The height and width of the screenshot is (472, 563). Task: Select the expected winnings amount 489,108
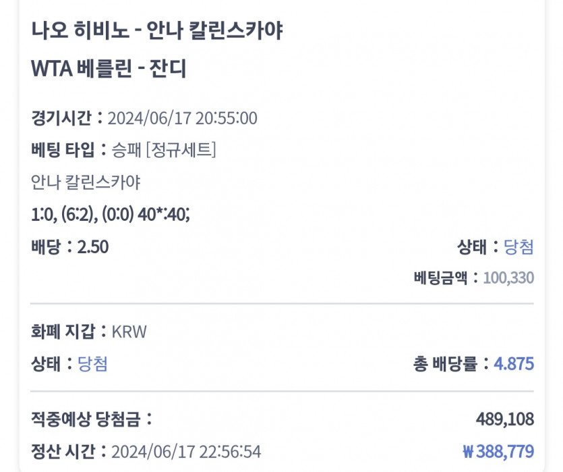(504, 419)
